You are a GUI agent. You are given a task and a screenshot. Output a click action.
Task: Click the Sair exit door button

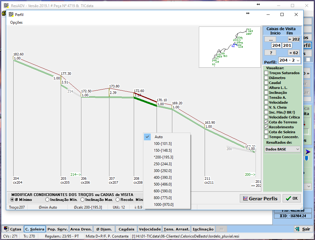[303, 229]
